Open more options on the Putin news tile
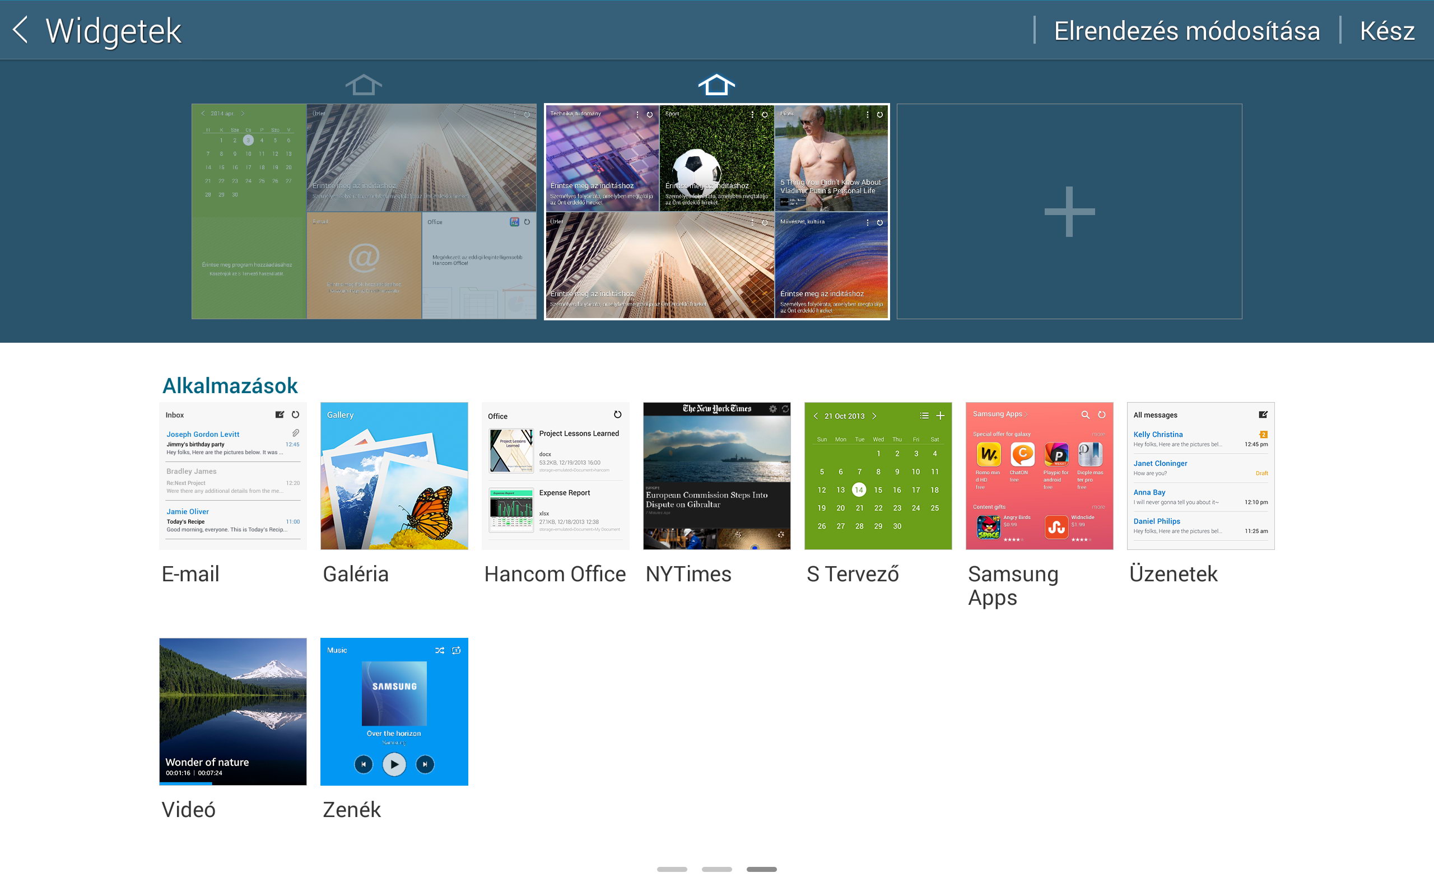Screen dimensions: 1434x896 coord(868,114)
